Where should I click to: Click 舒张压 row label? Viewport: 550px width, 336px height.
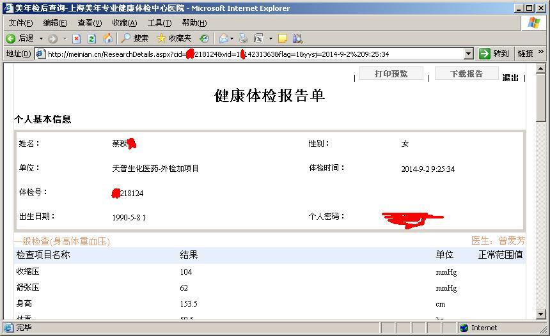tap(27, 287)
